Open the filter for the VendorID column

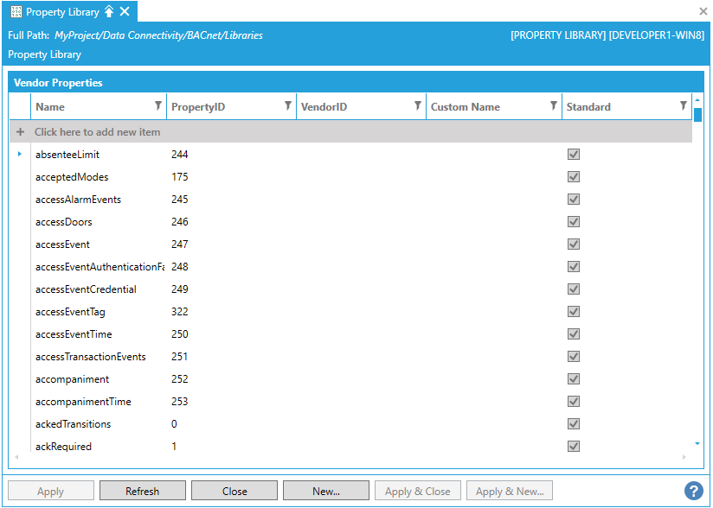[x=417, y=106]
